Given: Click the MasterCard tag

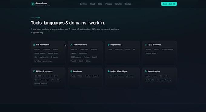Looking at the screenshot, I should pos(44,80).
